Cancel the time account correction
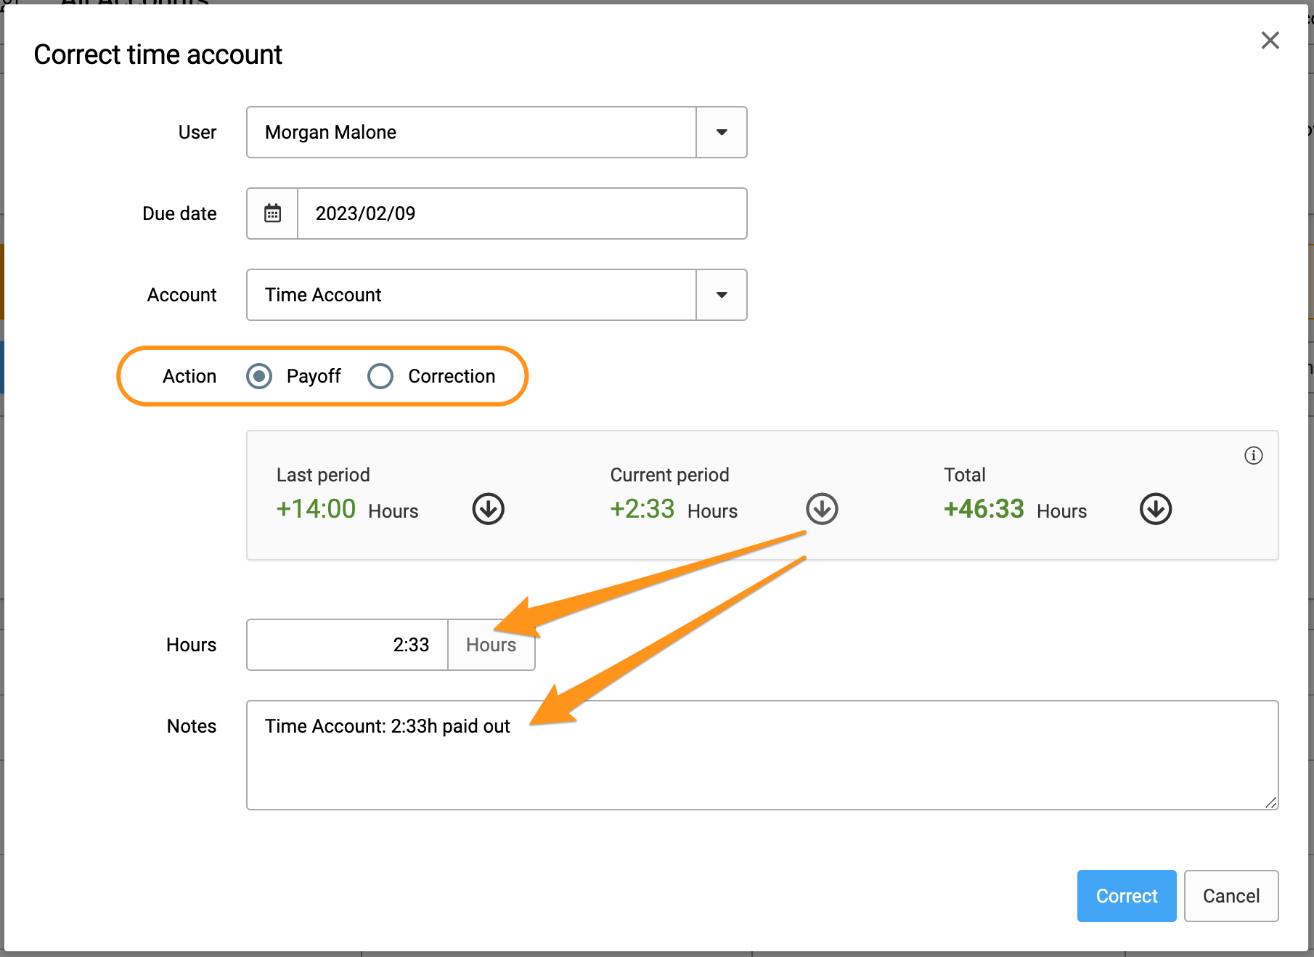 point(1231,896)
